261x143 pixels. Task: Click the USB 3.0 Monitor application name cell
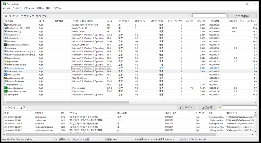tap(80, 78)
